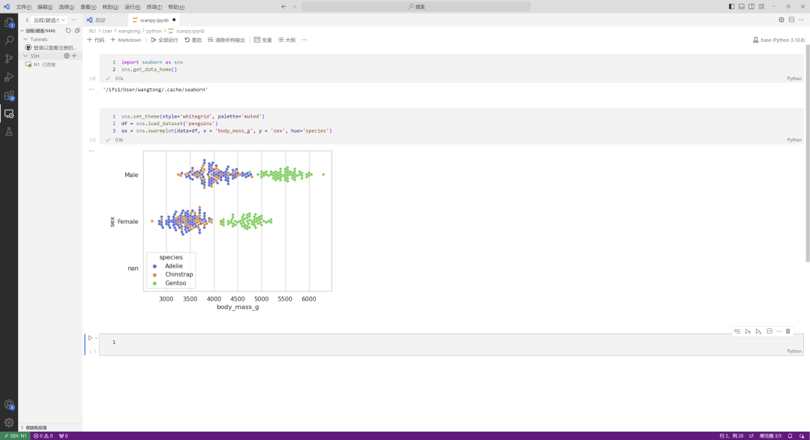Image resolution: width=810 pixels, height=440 pixels.
Task: Switch to the scanpy.ipynb tab
Action: (154, 19)
